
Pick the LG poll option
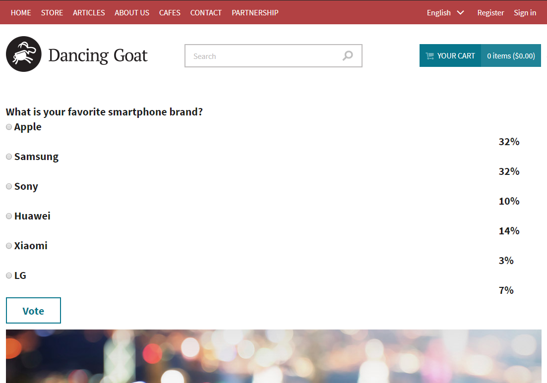(x=9, y=275)
